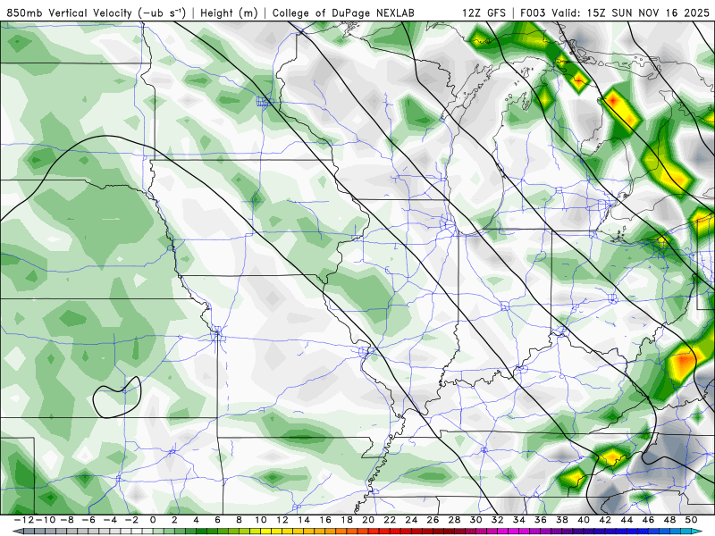715x536 pixels.
Task: Select the '20' color scale label
Action: coord(368,520)
